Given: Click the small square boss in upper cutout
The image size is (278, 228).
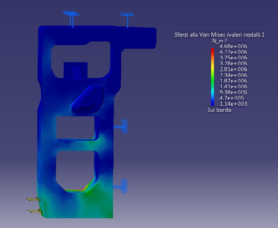Looking at the screenshot, I should point(75,70).
